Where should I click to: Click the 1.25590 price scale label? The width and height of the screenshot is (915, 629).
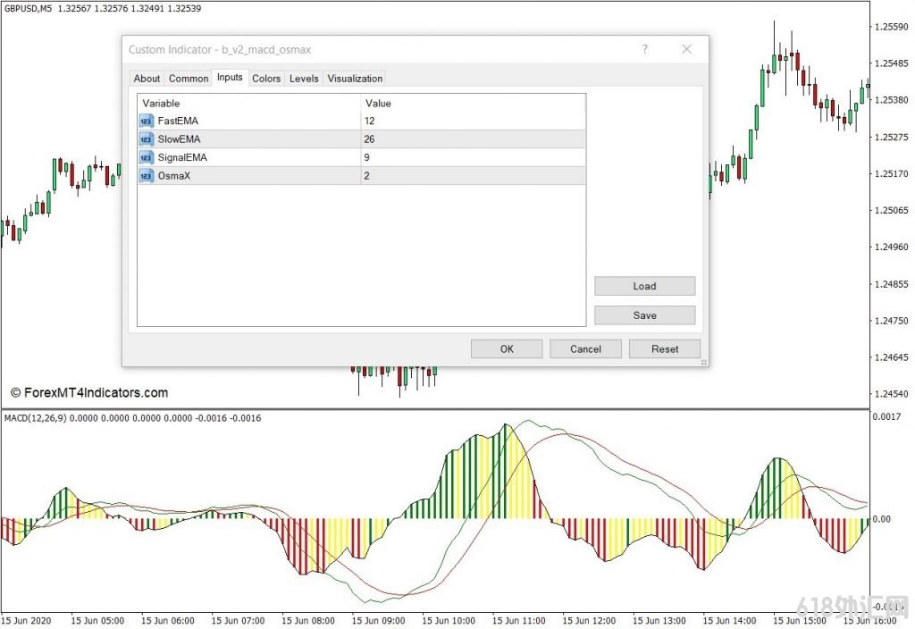pyautogui.click(x=892, y=27)
